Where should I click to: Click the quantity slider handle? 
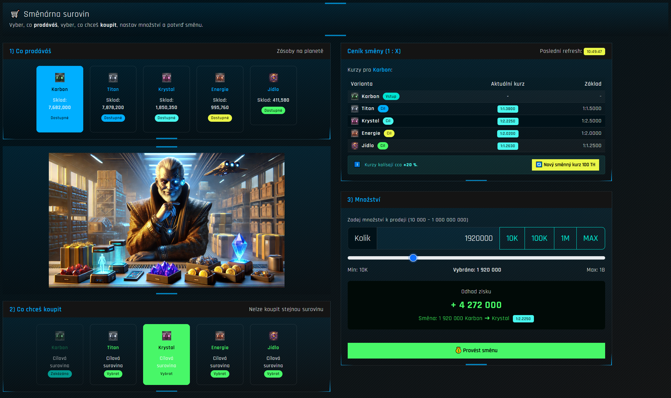pos(413,258)
